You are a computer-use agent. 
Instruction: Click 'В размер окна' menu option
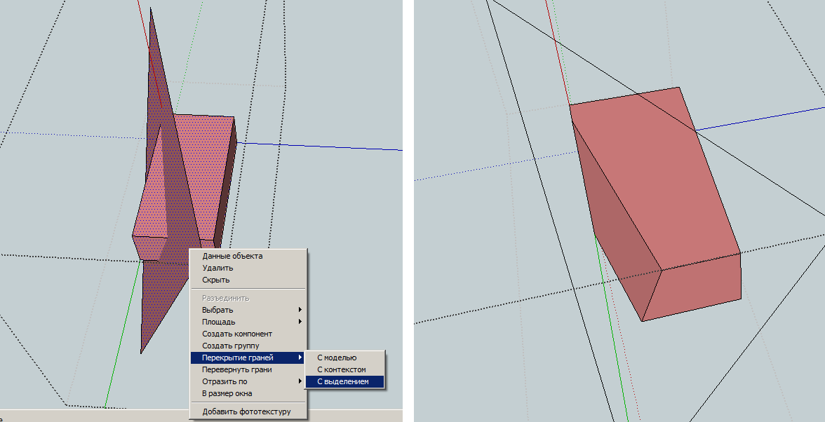[227, 393]
